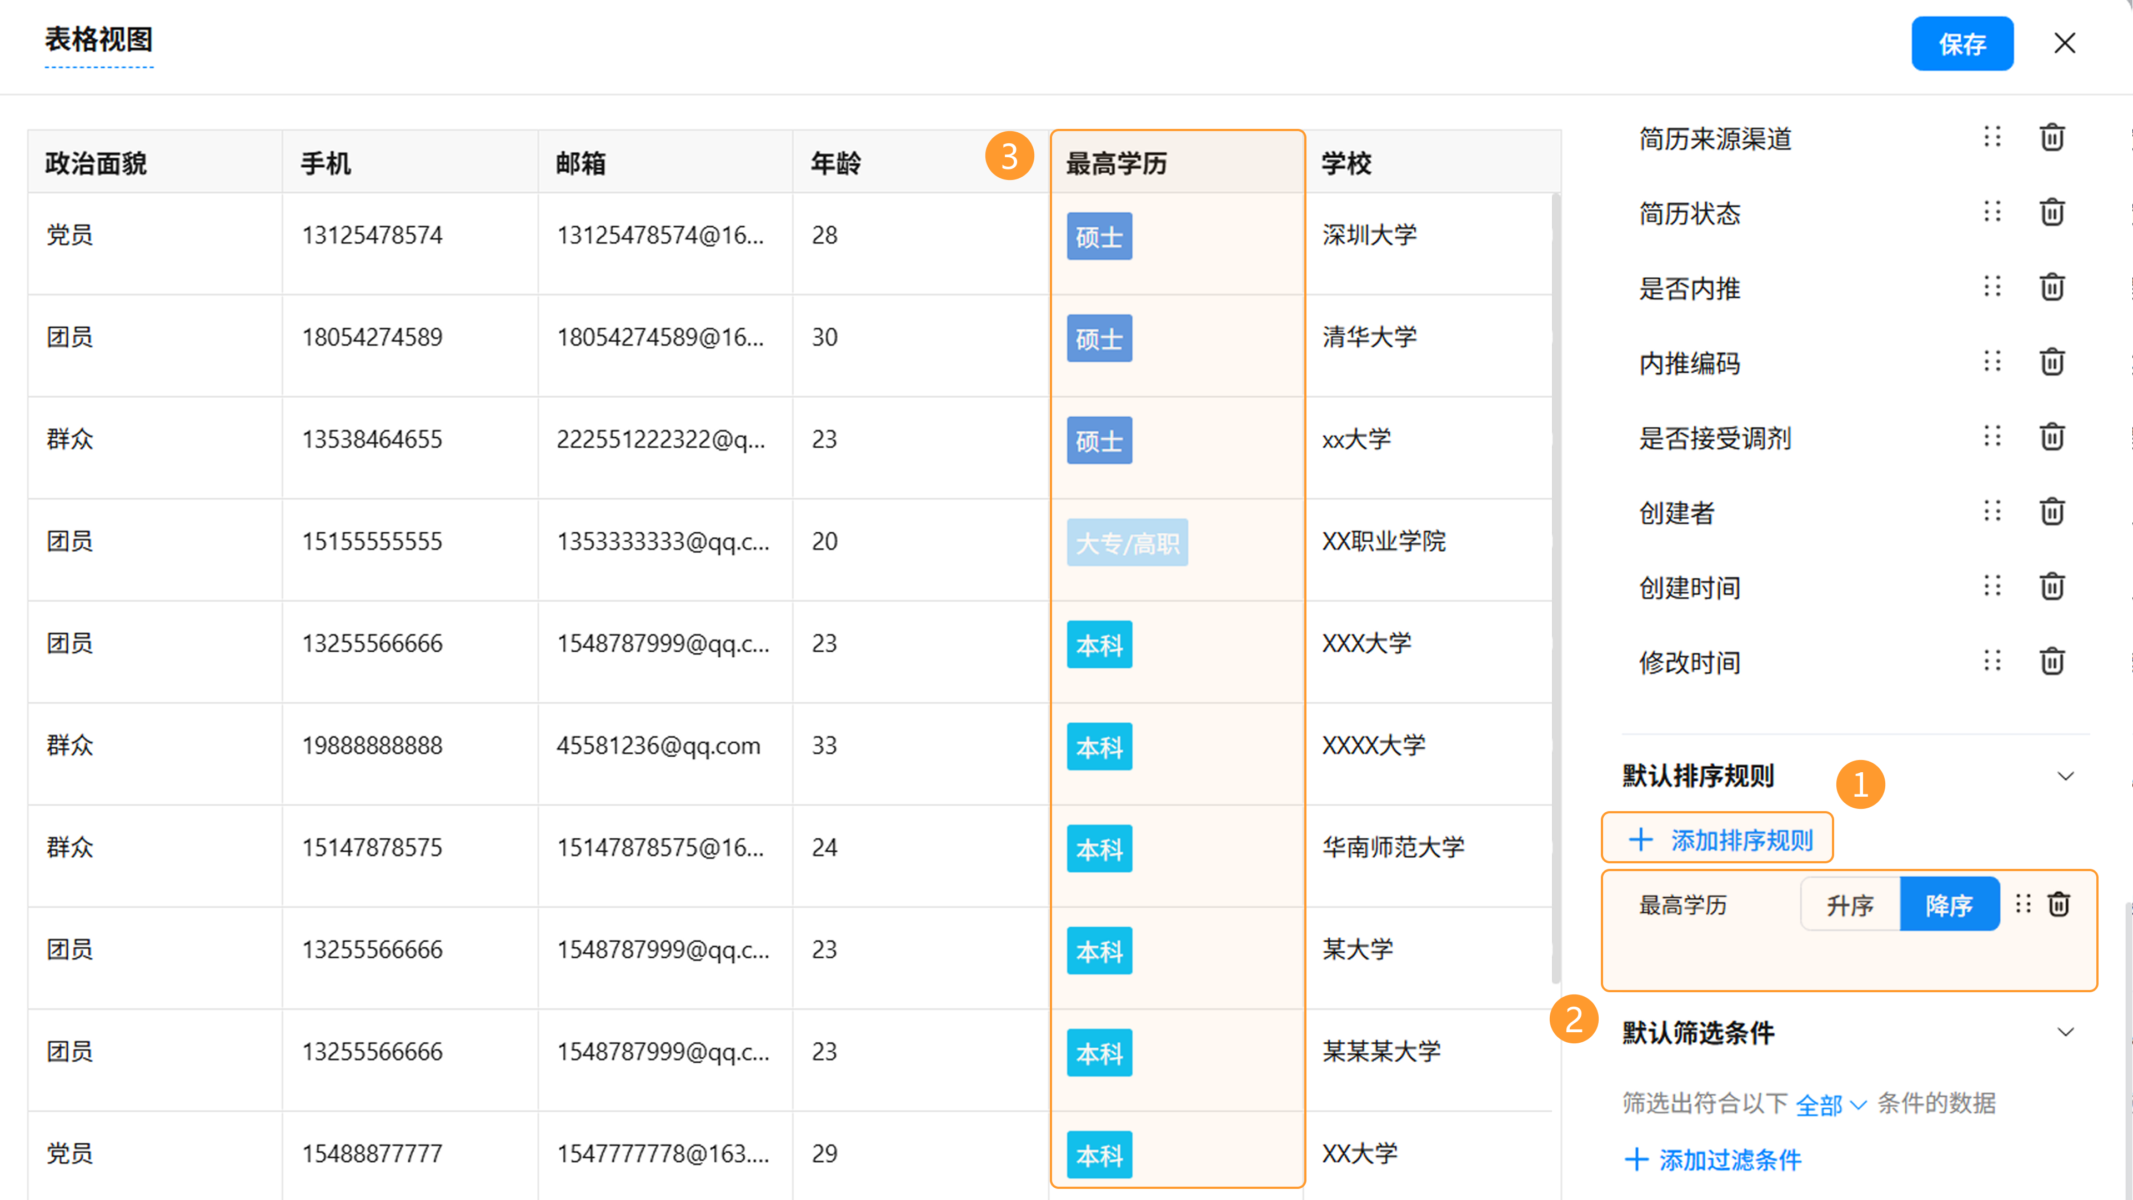
Task: Delete the 最高学历 sort rule
Action: [x=2059, y=903]
